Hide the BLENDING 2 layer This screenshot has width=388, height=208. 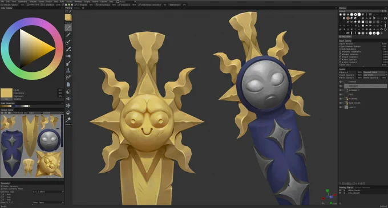pyautogui.click(x=341, y=90)
